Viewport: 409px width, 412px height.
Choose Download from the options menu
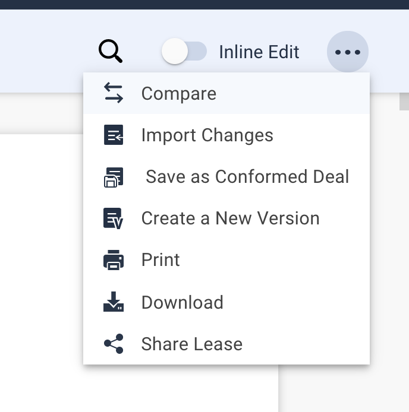point(182,302)
